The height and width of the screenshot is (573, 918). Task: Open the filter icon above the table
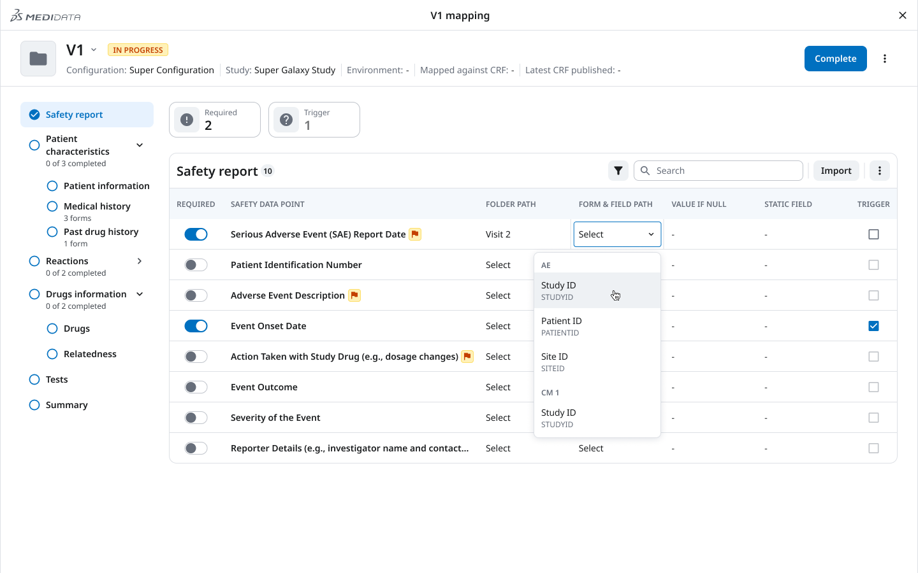[618, 171]
